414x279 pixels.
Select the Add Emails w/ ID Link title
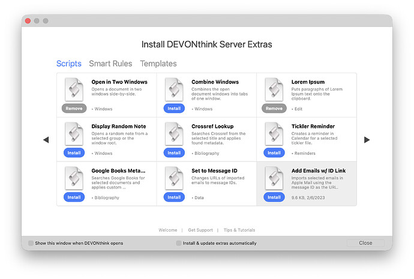pos(319,171)
